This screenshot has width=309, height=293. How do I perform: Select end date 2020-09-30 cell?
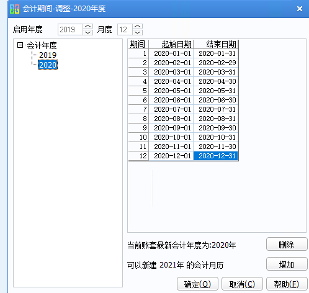coord(216,128)
